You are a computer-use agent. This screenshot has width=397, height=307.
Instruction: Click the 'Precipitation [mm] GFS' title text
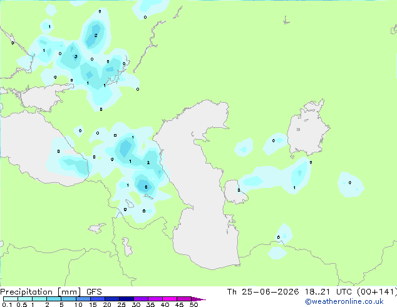(x=51, y=292)
